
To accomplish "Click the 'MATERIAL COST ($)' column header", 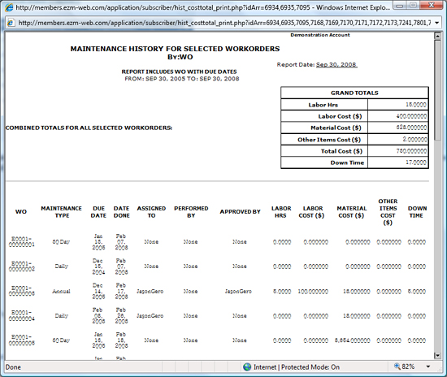I will point(351,212).
